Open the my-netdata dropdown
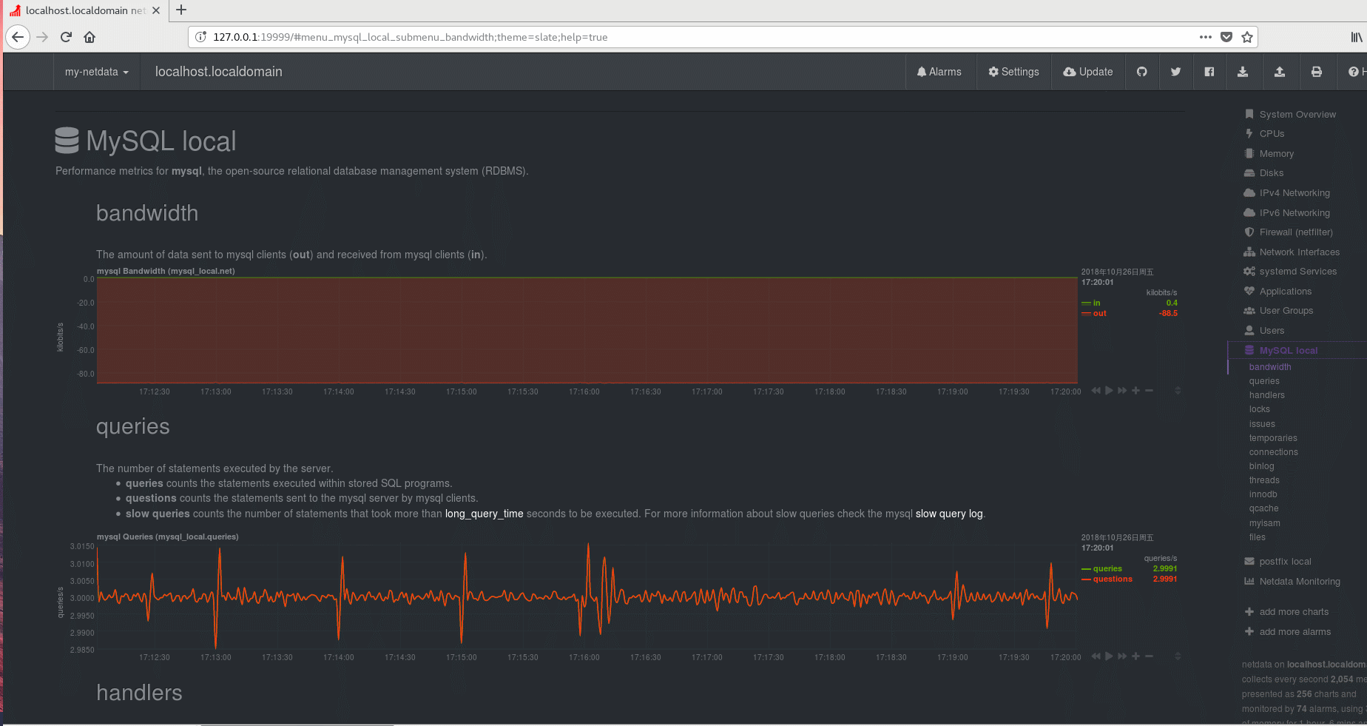 click(97, 72)
